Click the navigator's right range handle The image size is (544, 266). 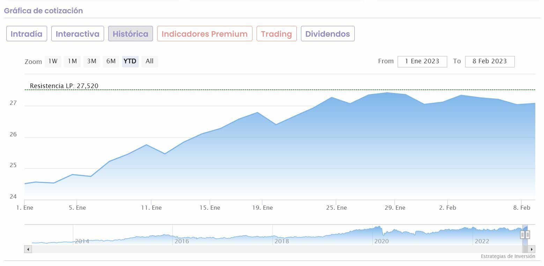pos(528,235)
